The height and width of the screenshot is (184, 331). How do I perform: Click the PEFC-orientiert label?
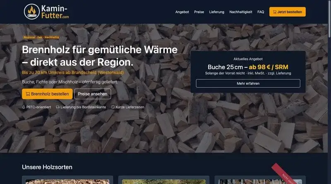click(38, 107)
